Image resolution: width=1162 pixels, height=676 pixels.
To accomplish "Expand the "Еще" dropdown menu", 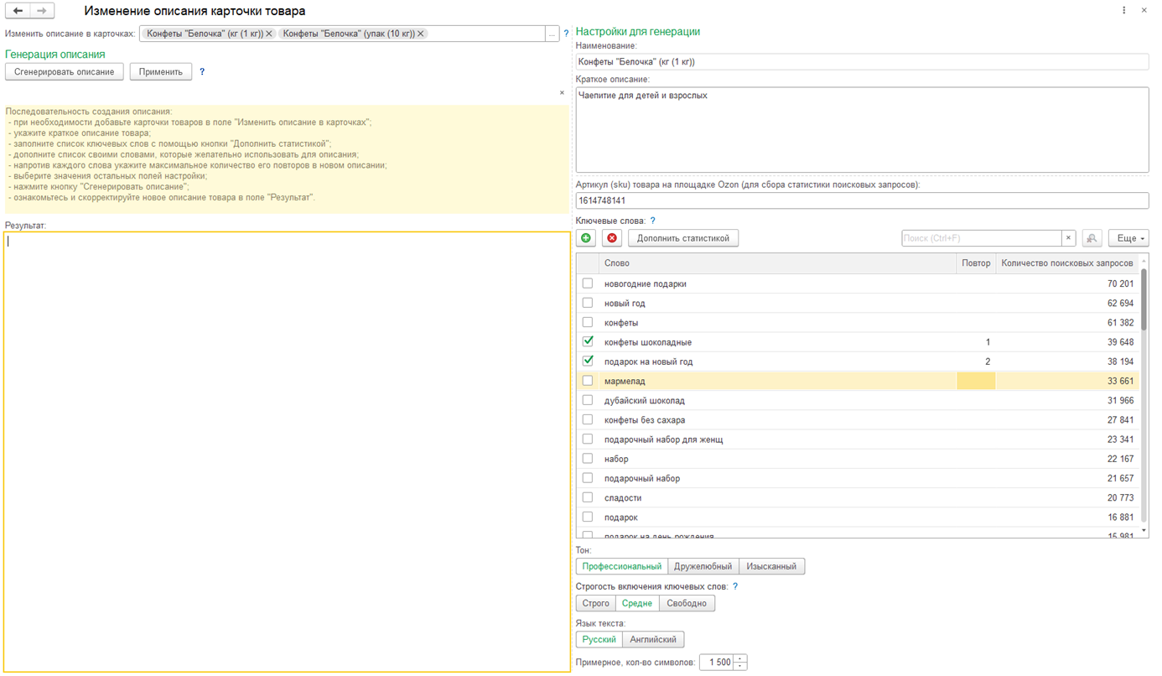I will (x=1128, y=238).
